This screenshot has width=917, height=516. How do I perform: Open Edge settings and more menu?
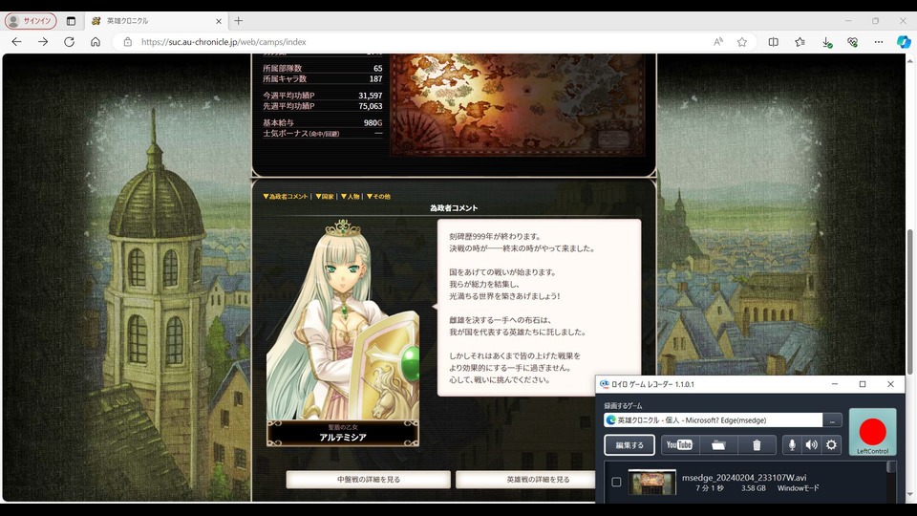click(879, 42)
